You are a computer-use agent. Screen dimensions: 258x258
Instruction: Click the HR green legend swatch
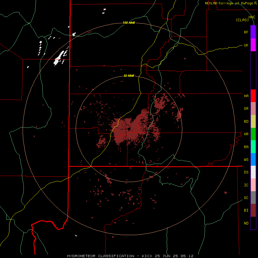[253, 134]
